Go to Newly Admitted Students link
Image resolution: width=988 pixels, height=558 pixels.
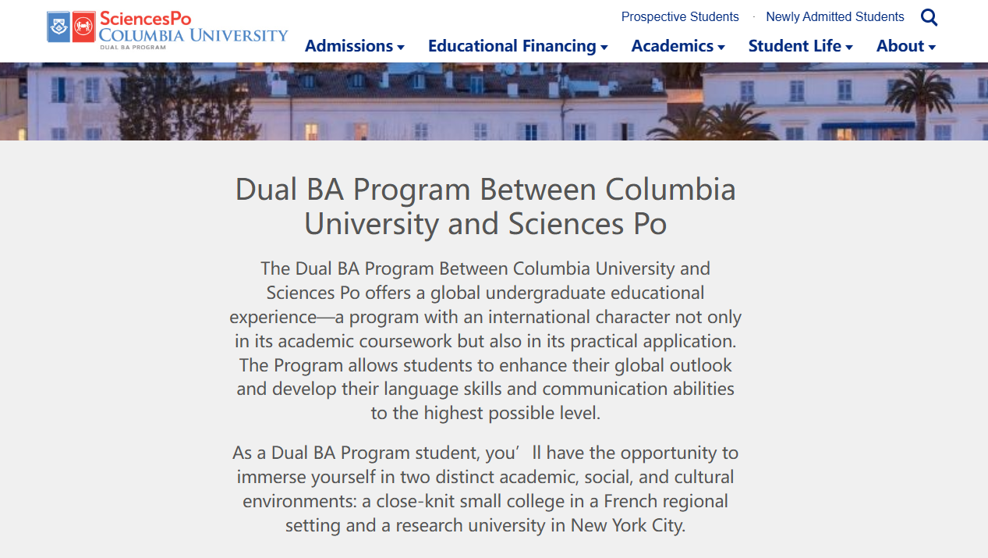[x=835, y=16]
